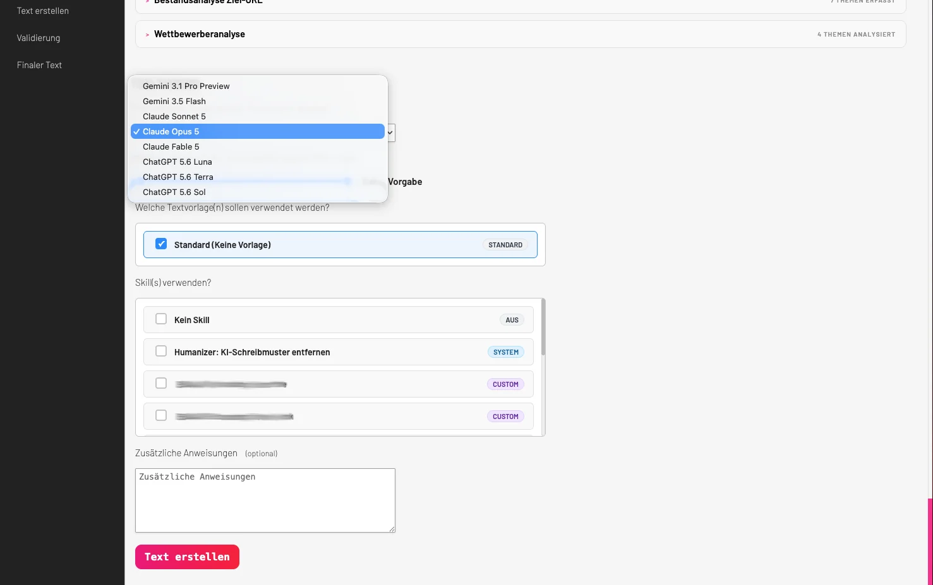Click the "(optional)" hint text

coord(262,454)
